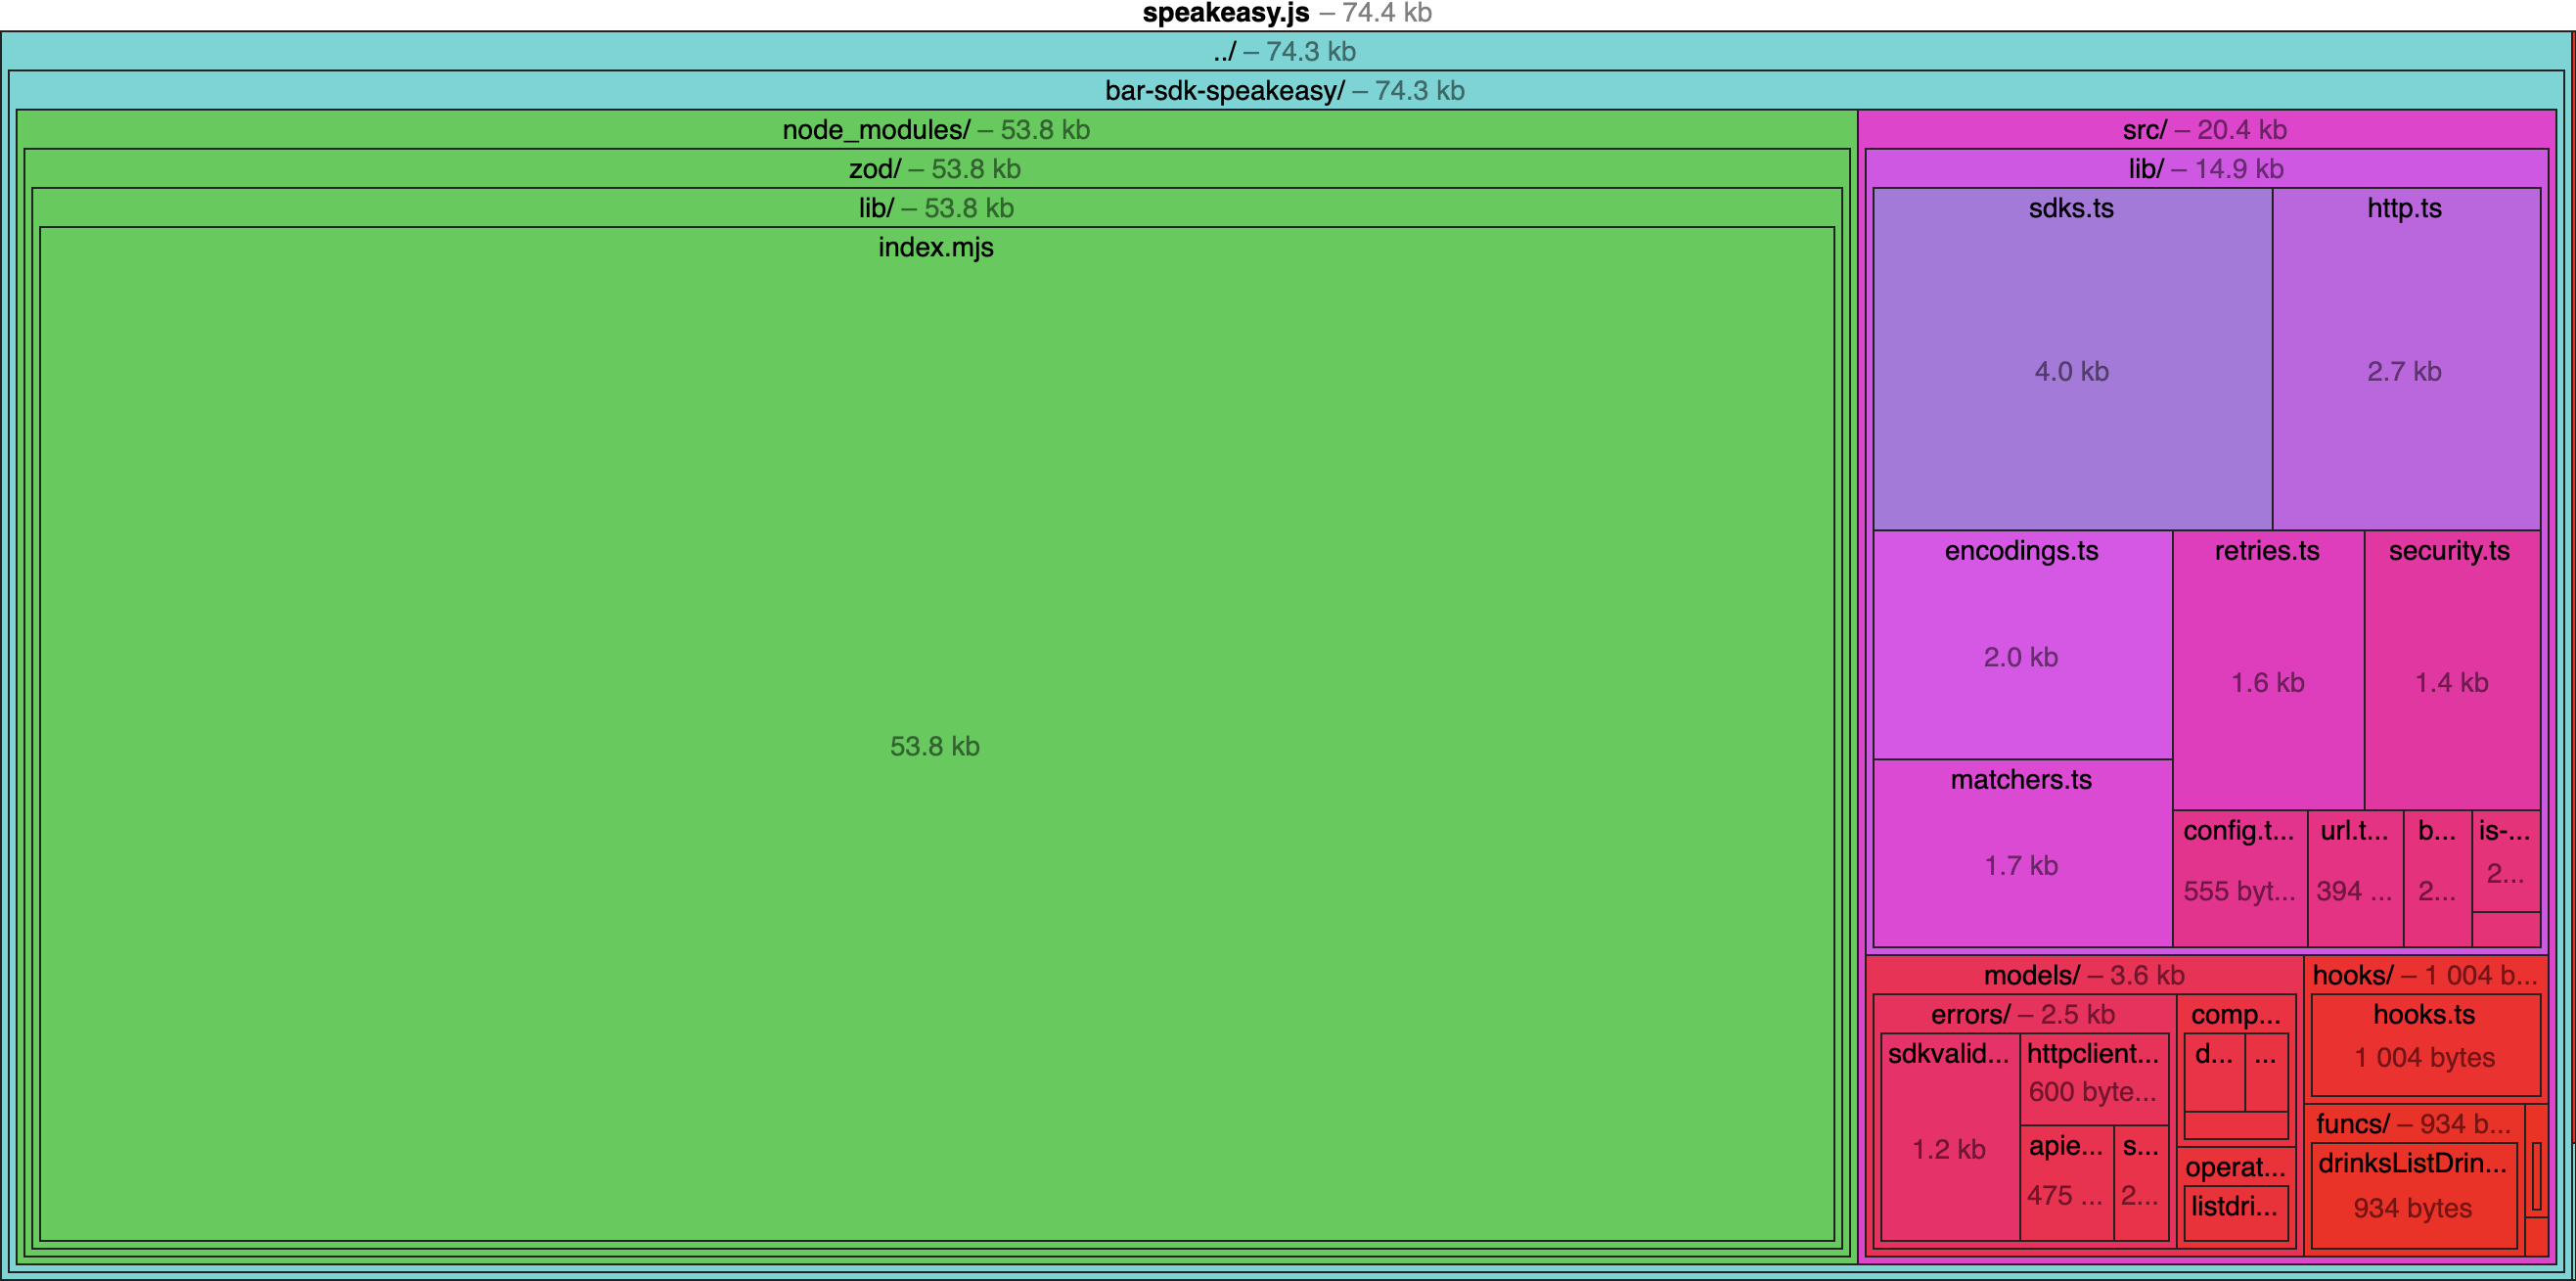Select the sdks.ts 4.0 kb cell

pyautogui.click(x=2071, y=360)
